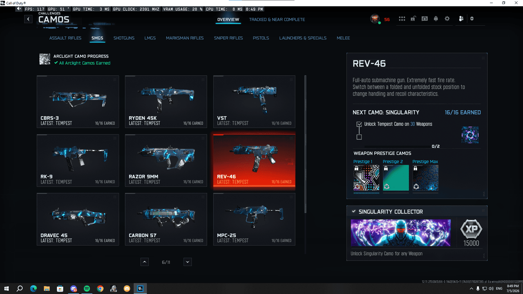Click the muted speaker icon in overlay

(x=19, y=9)
